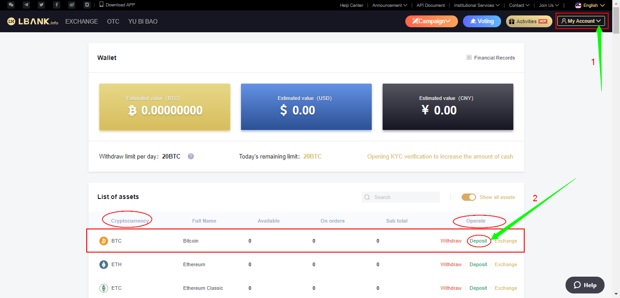Click the Sub total column header

397,221
